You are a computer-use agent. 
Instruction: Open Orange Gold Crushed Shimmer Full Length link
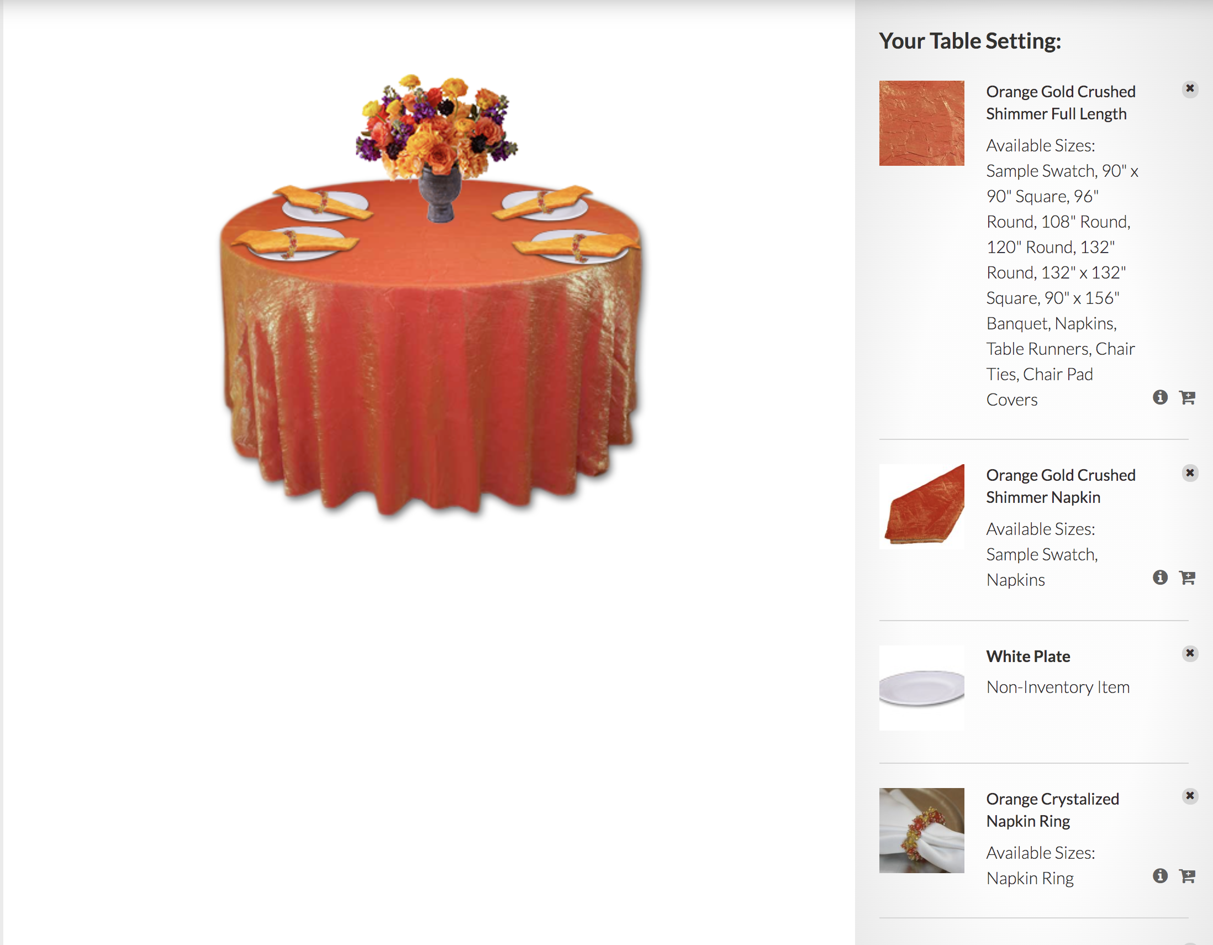pos(1060,103)
